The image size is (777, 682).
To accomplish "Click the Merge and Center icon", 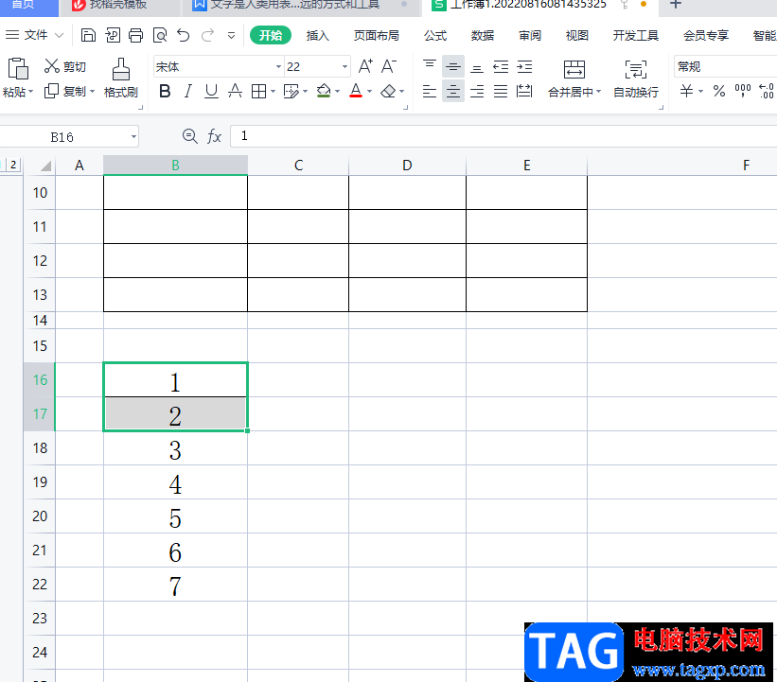I will click(574, 69).
